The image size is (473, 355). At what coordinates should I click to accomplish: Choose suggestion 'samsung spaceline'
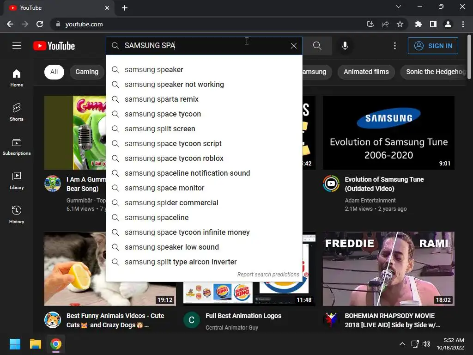pyautogui.click(x=204, y=217)
